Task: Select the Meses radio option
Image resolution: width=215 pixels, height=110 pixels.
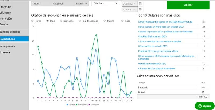Action: 105,21
